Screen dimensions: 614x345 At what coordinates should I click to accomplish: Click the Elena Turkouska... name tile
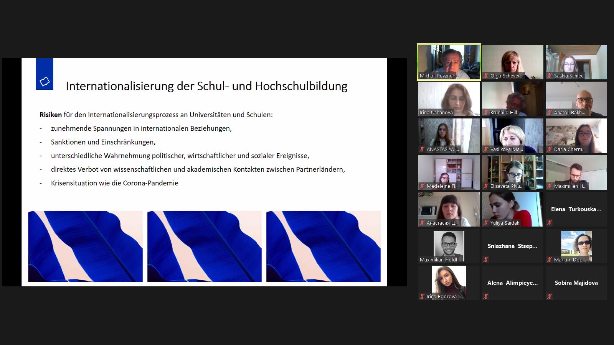pos(576,209)
